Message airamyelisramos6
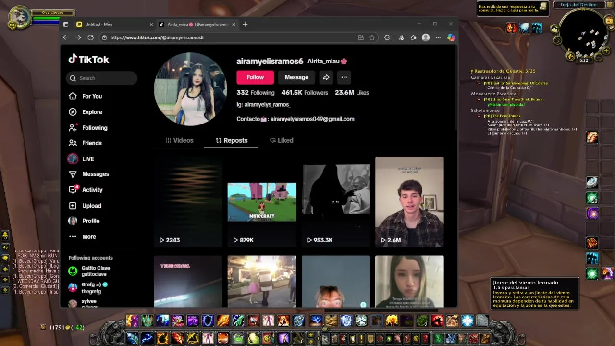615x346 pixels. coord(296,77)
